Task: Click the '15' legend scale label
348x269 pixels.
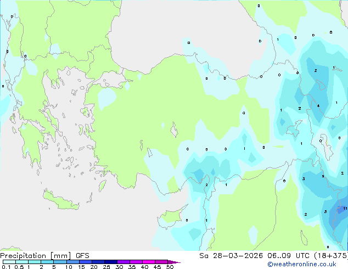Action: [81, 267]
